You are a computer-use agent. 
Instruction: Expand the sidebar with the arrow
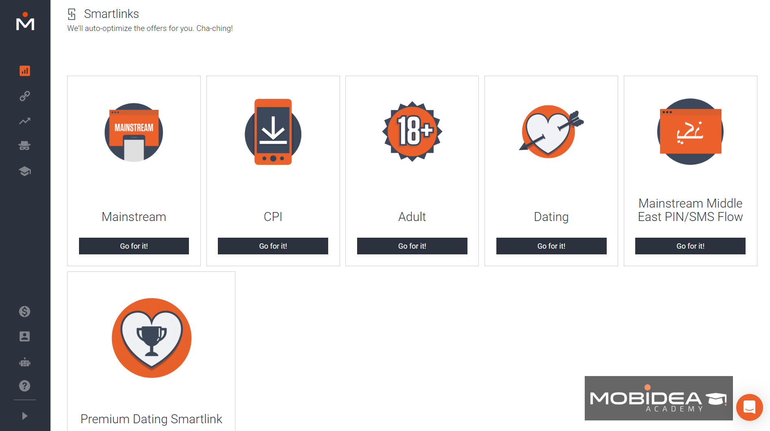point(25,416)
